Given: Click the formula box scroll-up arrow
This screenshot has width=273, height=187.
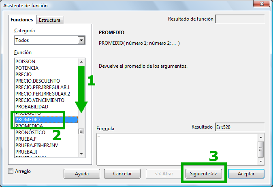Looking at the screenshot, I should [261, 137].
